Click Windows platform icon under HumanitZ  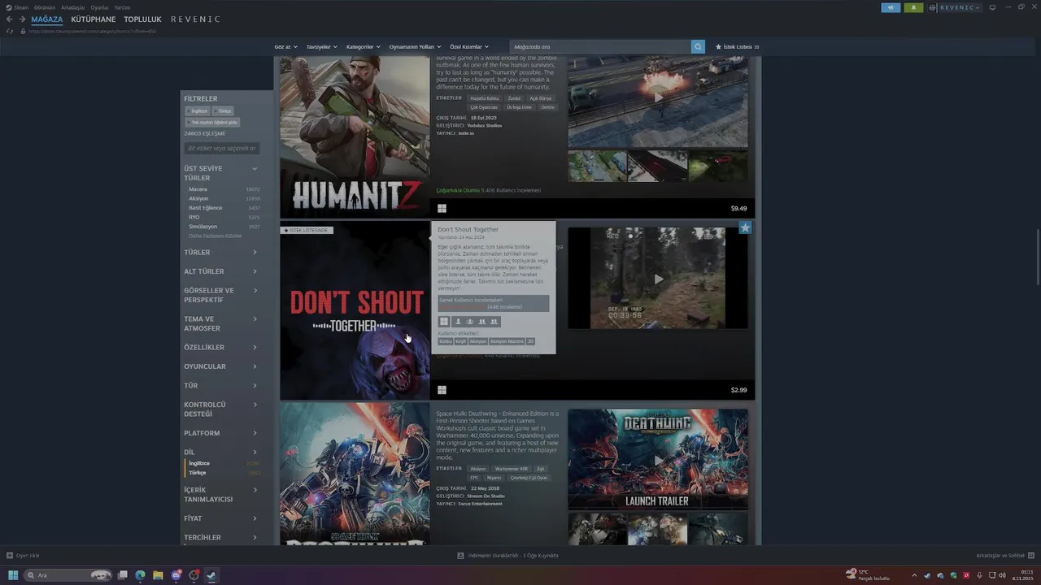tap(442, 208)
